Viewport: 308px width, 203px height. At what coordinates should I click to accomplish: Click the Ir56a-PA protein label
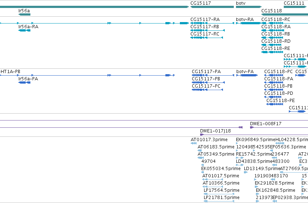[x=28, y=79]
